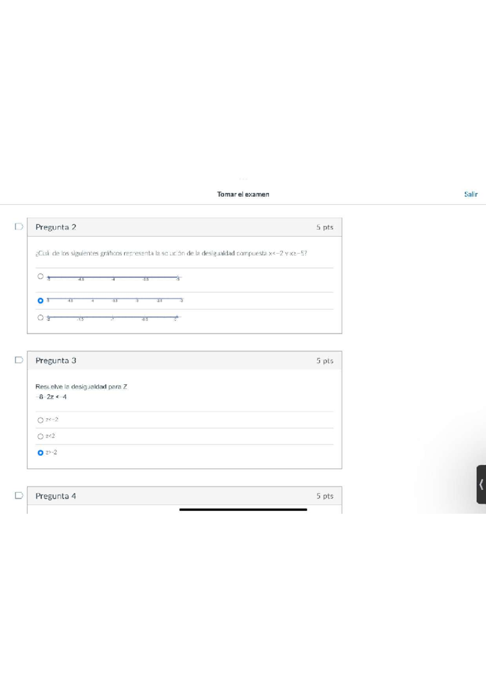Viewport: 486px width, 688px height.
Task: Tap the number line from -2 to 0
Action: tap(113, 318)
